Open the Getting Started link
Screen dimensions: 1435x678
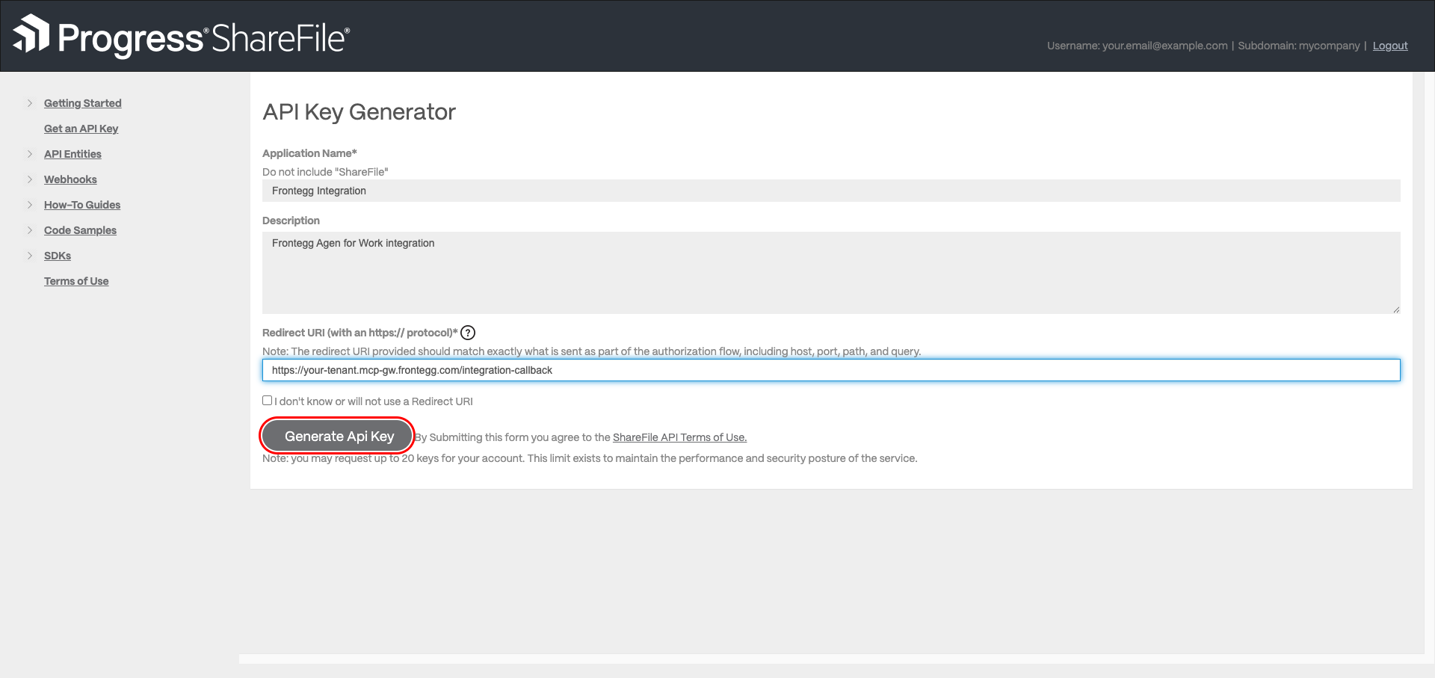pos(82,103)
